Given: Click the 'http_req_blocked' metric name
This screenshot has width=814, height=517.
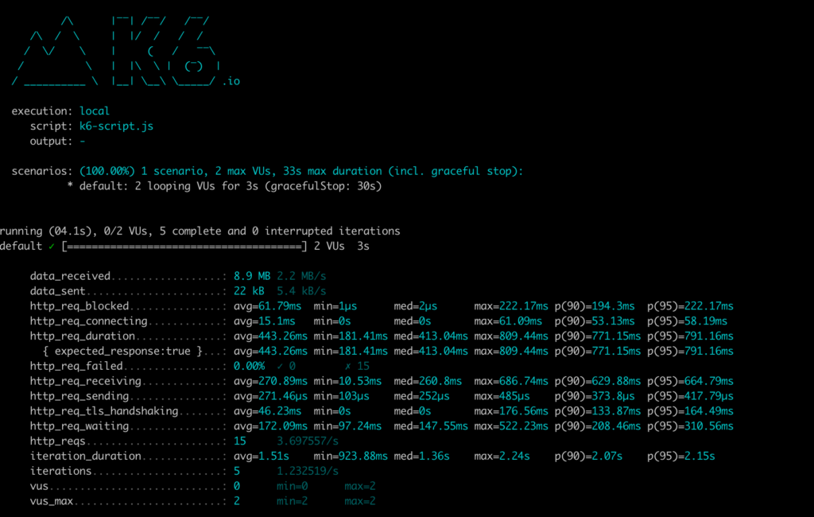Looking at the screenshot, I should coord(79,306).
